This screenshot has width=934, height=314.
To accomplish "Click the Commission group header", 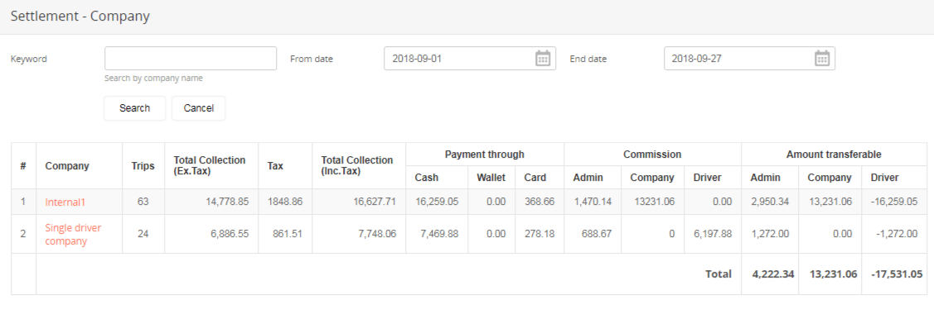I will pyautogui.click(x=652, y=155).
